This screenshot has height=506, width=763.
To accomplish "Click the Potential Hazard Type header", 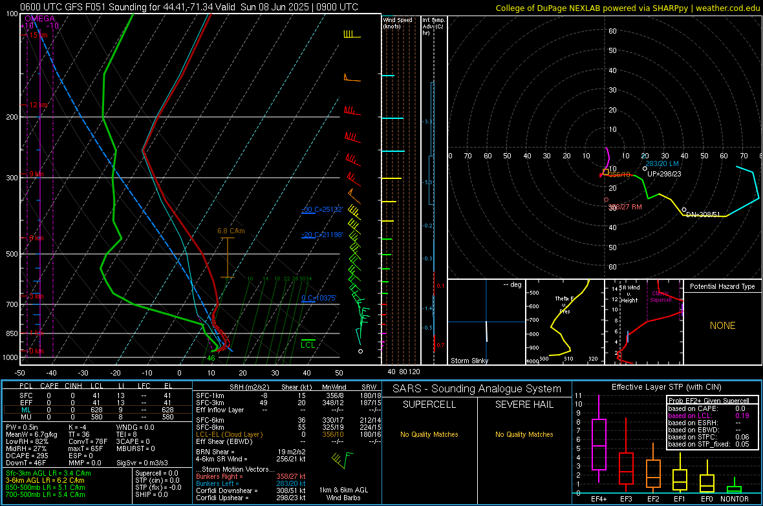I will [722, 286].
